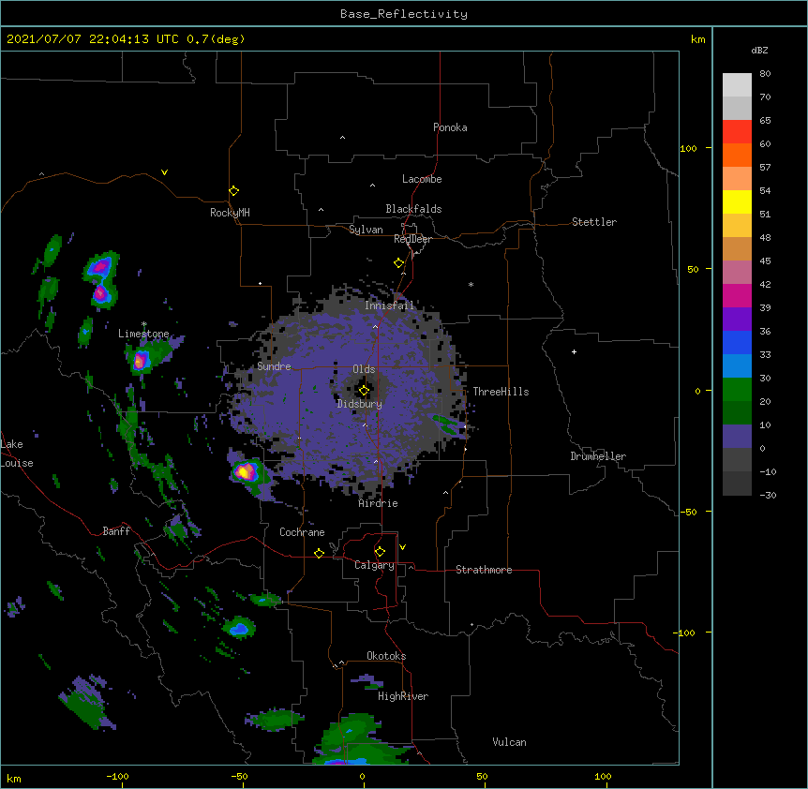Click the Banff label

(x=116, y=531)
